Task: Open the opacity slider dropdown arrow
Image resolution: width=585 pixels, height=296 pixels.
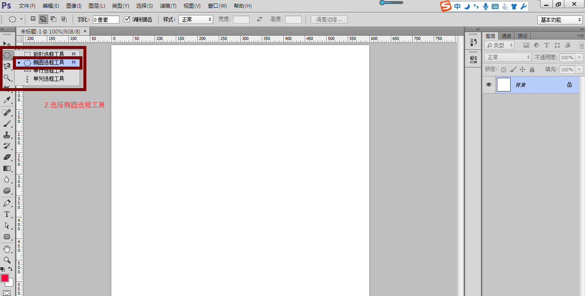Action: (x=579, y=57)
